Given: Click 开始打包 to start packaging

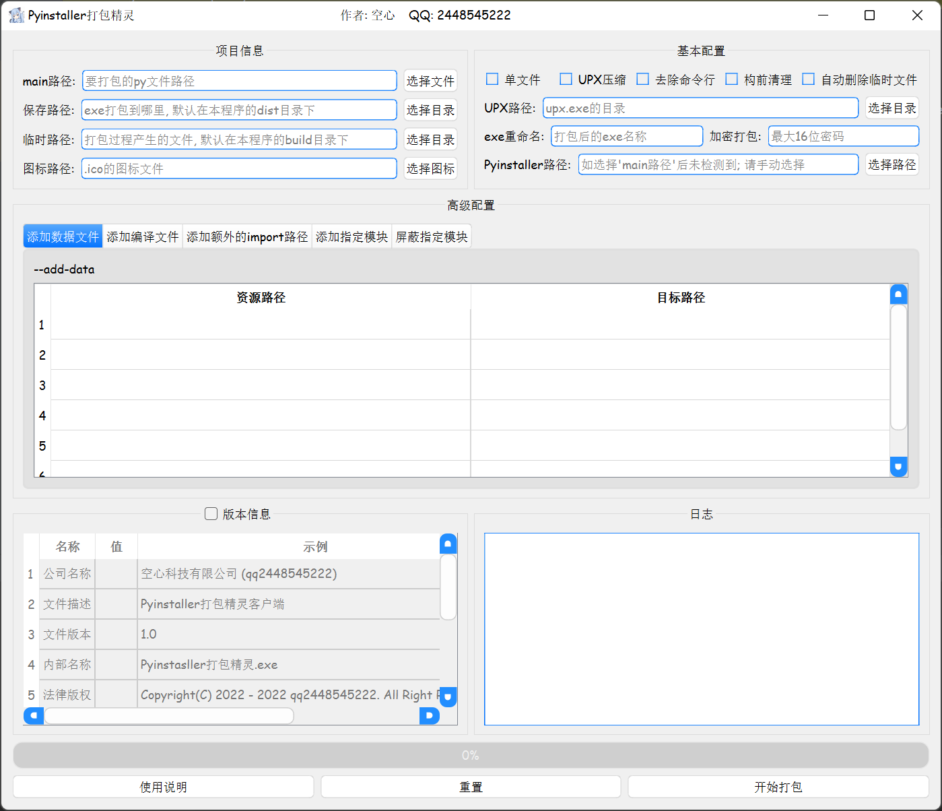Looking at the screenshot, I should tap(778, 787).
